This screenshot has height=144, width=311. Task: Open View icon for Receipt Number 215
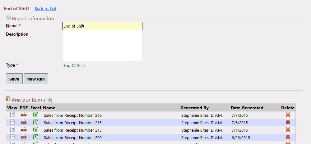click(12, 122)
